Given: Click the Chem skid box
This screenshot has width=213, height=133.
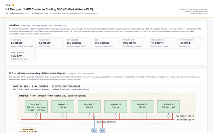Looking at the screenshot, I should tap(28, 130).
